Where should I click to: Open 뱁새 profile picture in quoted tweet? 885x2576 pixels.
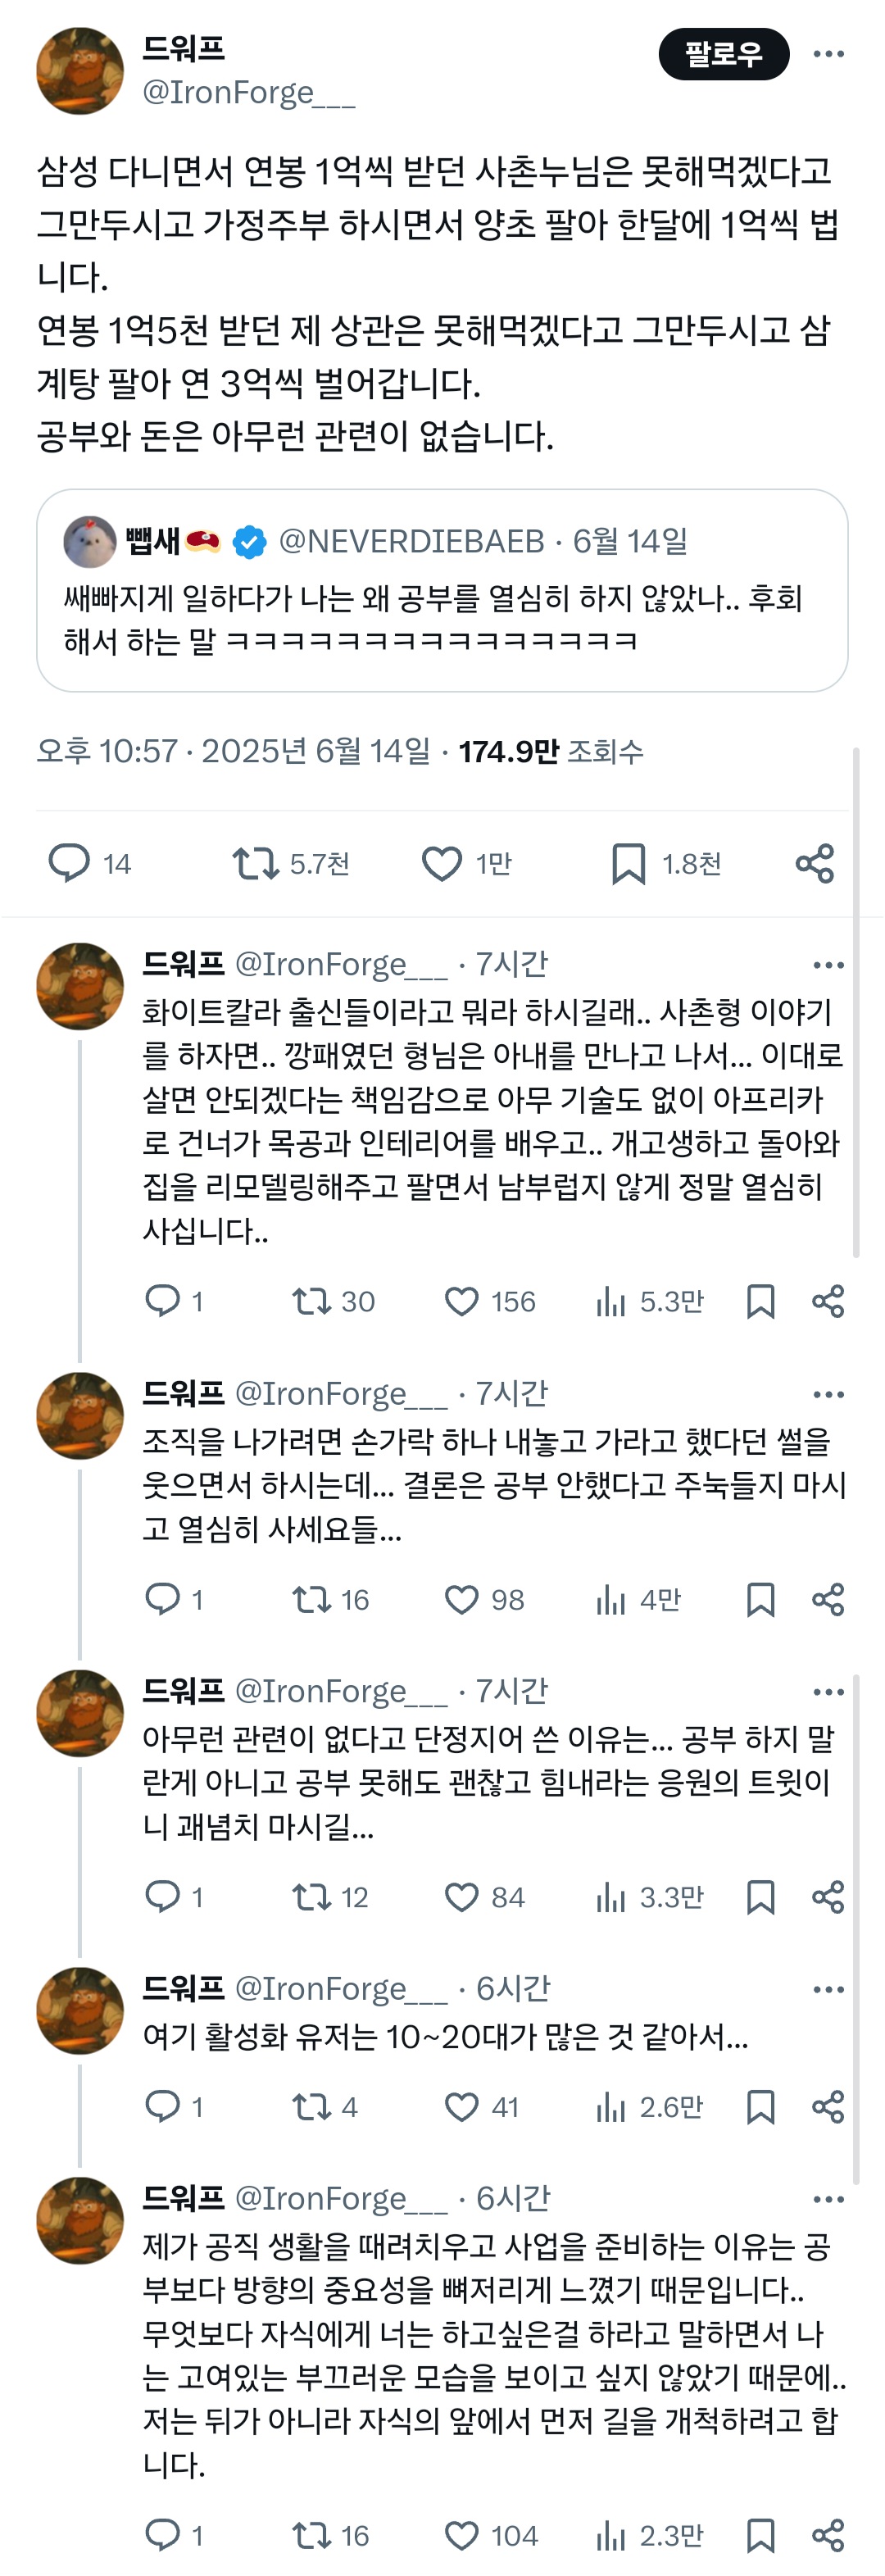pyautogui.click(x=89, y=542)
